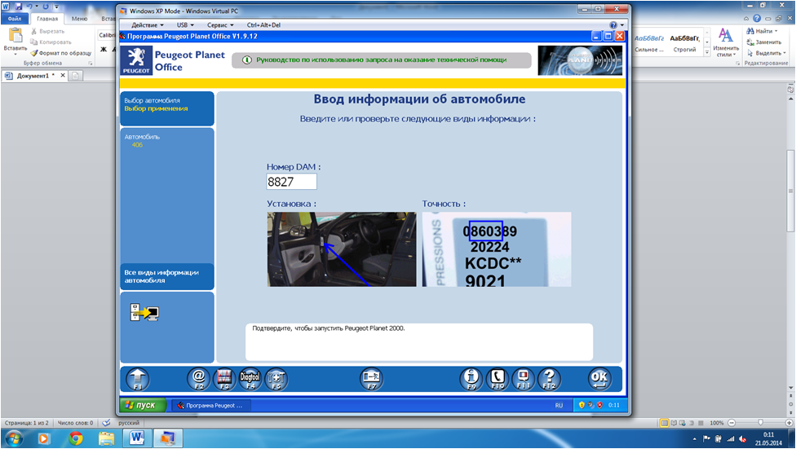The image size is (796, 449).
Task: Open the F12 help question mark
Action: pos(549,379)
